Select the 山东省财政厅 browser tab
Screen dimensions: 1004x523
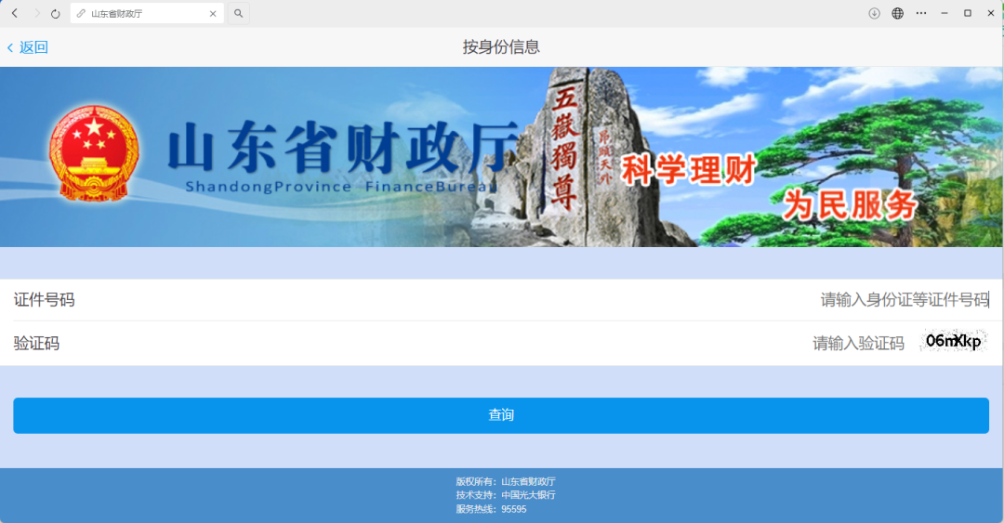click(x=139, y=14)
